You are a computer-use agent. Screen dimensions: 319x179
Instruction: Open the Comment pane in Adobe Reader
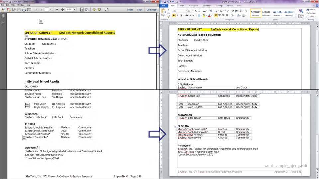coord(152,10)
